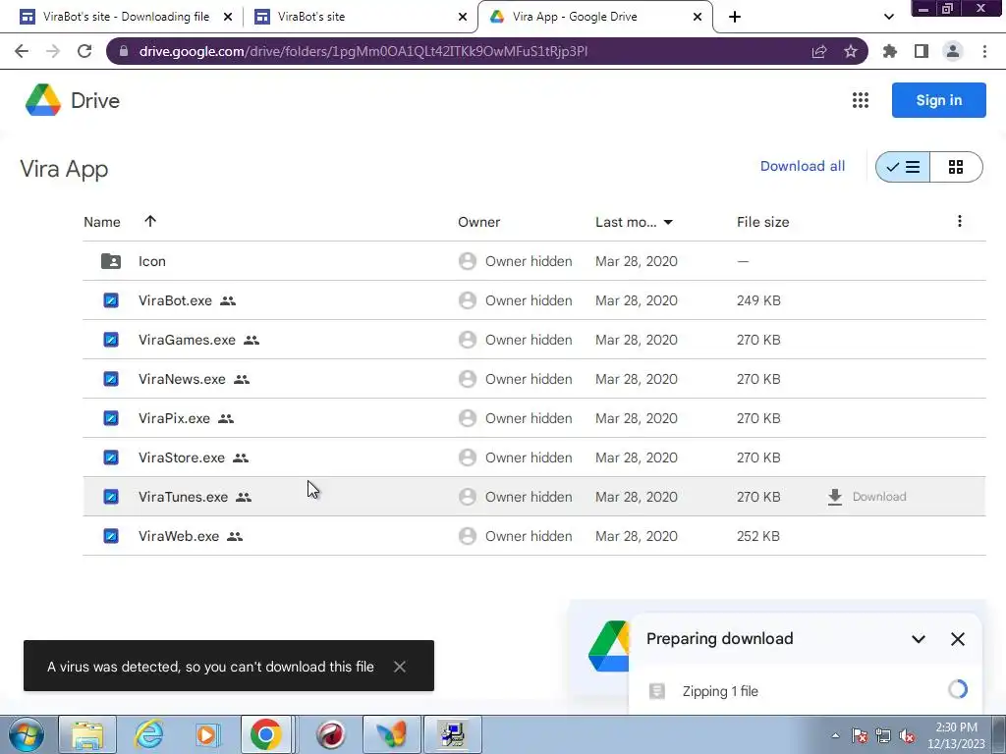Click Owner hidden in the ViraPix.exe row
Viewport: 1006px width, 754px height.
tap(529, 418)
